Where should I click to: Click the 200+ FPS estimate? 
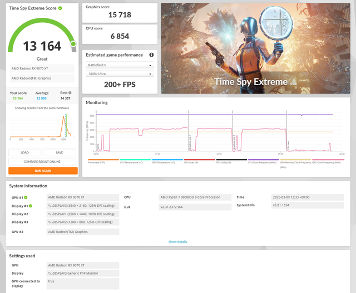click(120, 85)
